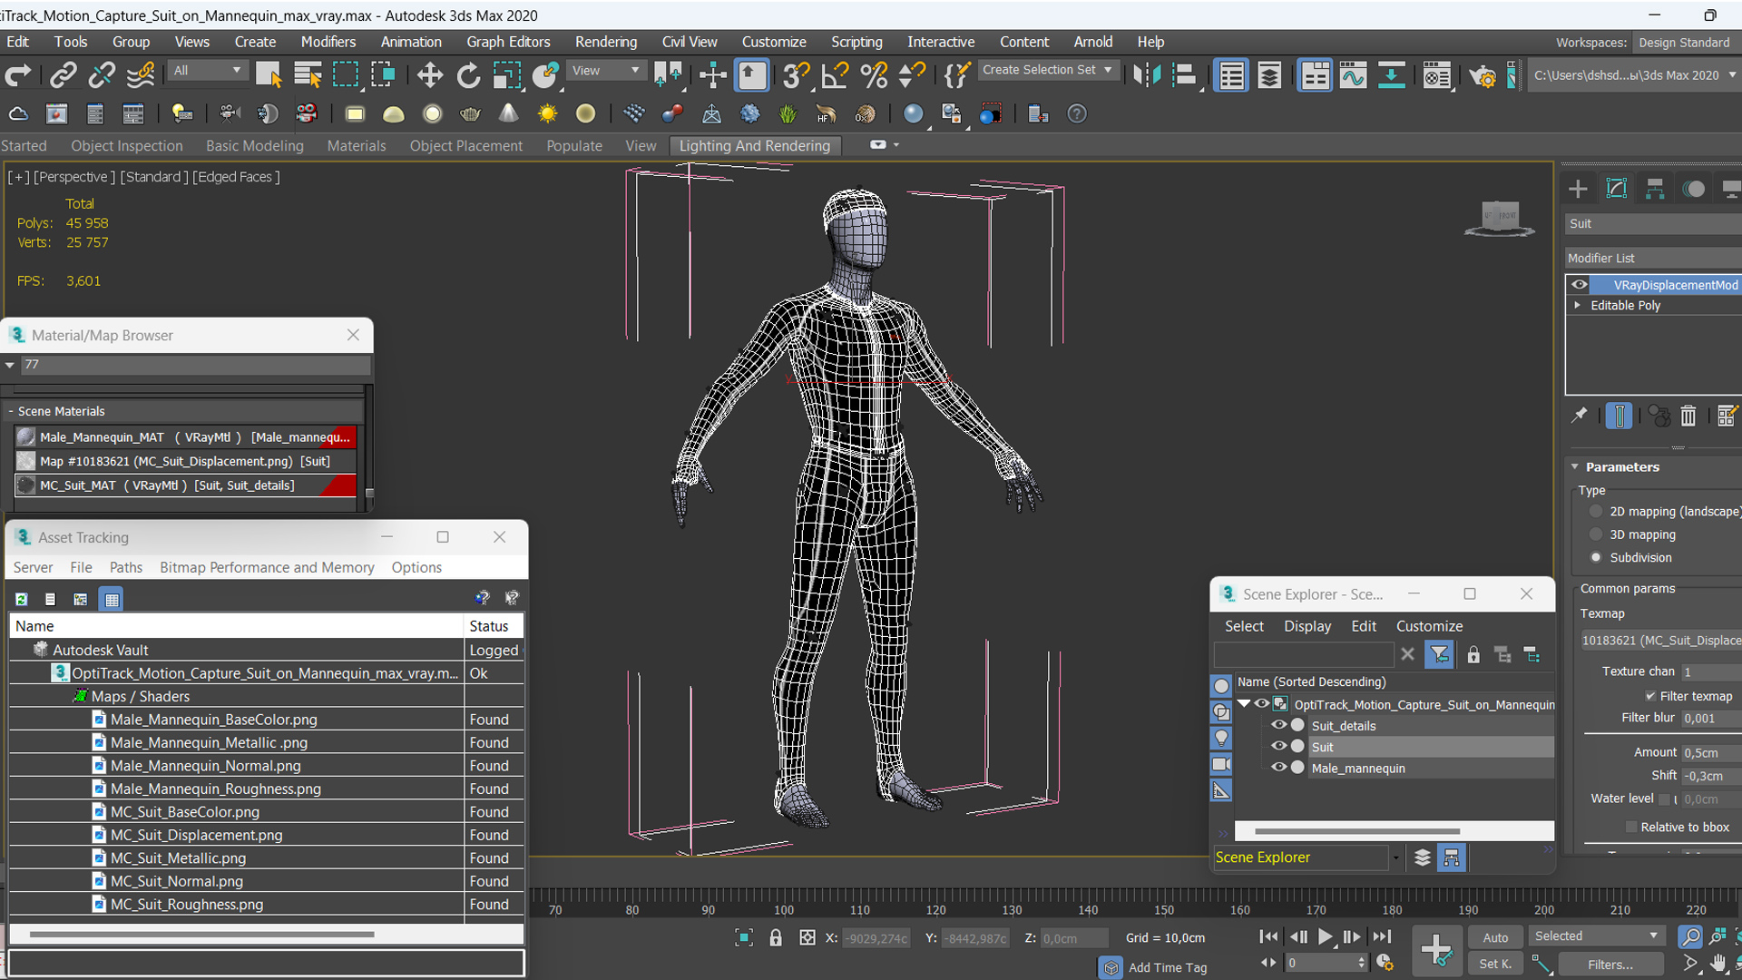Toggle Filter texmap checkbox
Image resolution: width=1742 pixels, height=980 pixels.
1650,696
